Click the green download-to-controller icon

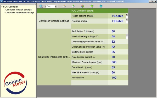[92, 6]
